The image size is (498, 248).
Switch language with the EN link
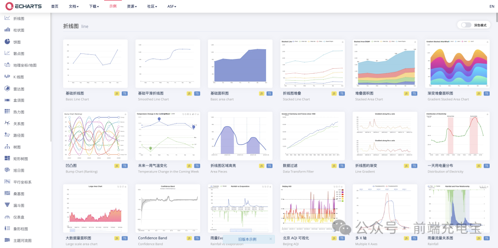[492, 6]
